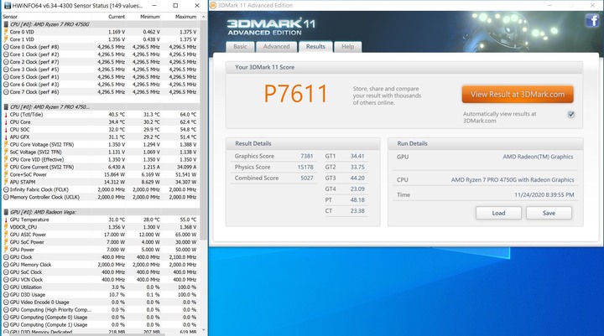Click the Core 1 VID lightning icon
The height and width of the screenshot is (336, 604).
pyautogui.click(x=6, y=39)
